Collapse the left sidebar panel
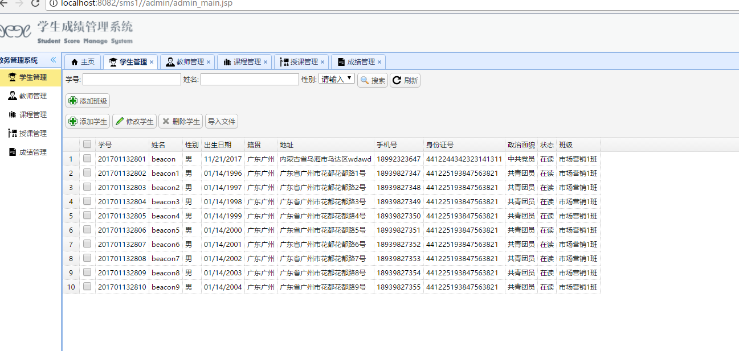 pos(53,60)
